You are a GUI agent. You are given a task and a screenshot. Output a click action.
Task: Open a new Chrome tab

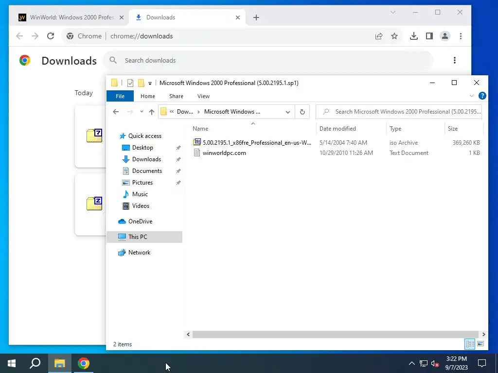256,17
